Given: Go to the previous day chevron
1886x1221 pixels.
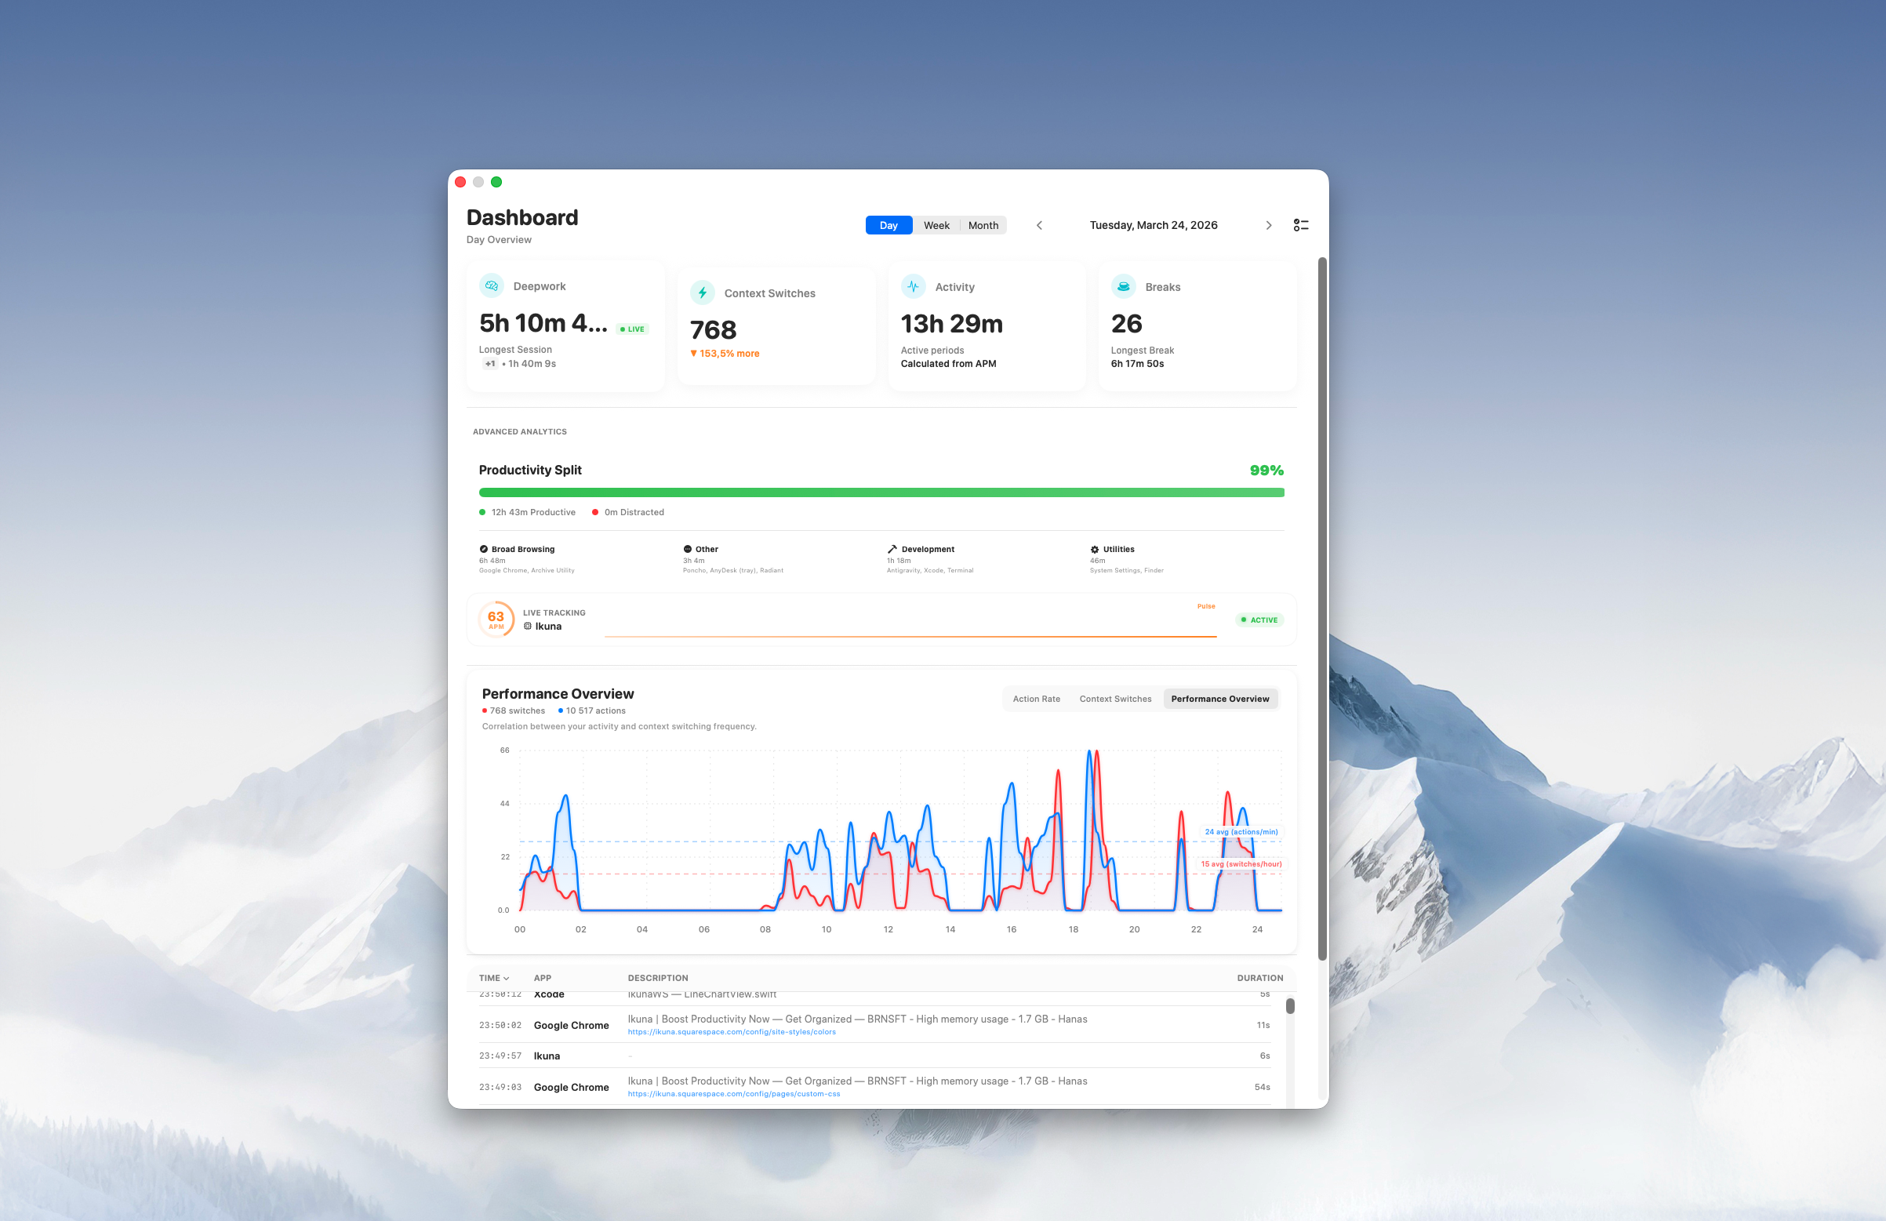Looking at the screenshot, I should 1039,225.
